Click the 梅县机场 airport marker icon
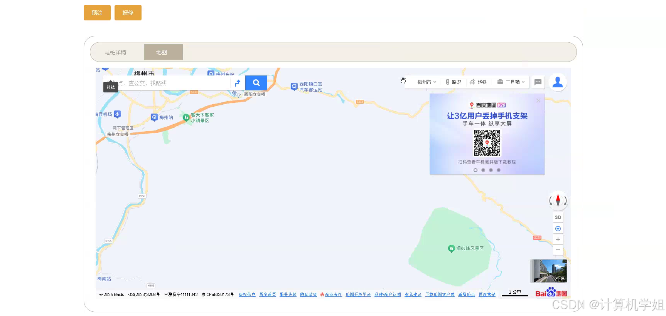The height and width of the screenshot is (316, 666). coord(117,114)
